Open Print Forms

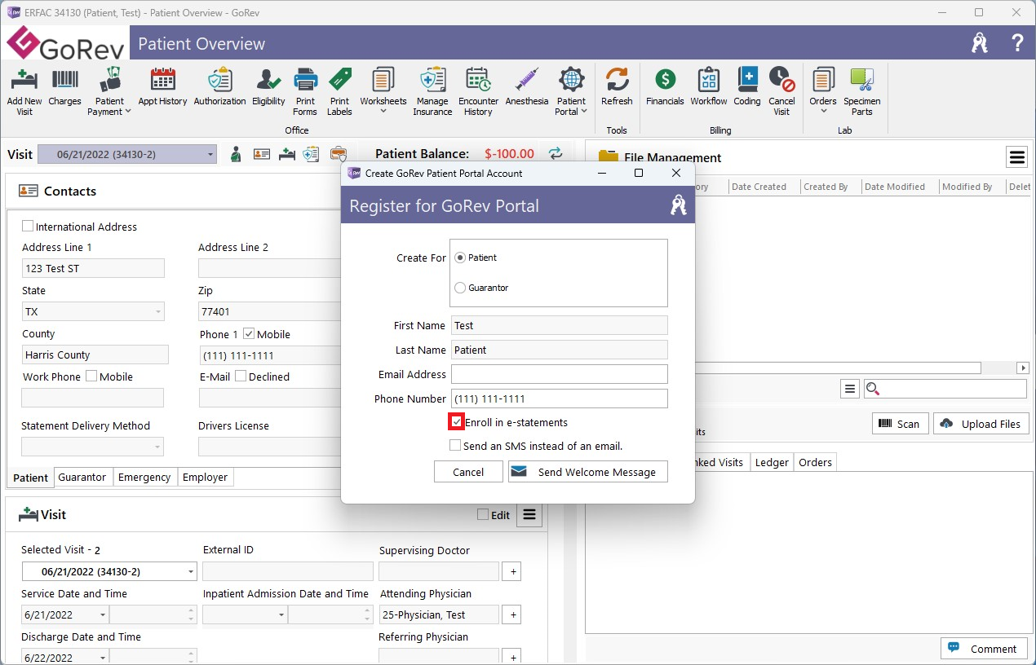(305, 91)
